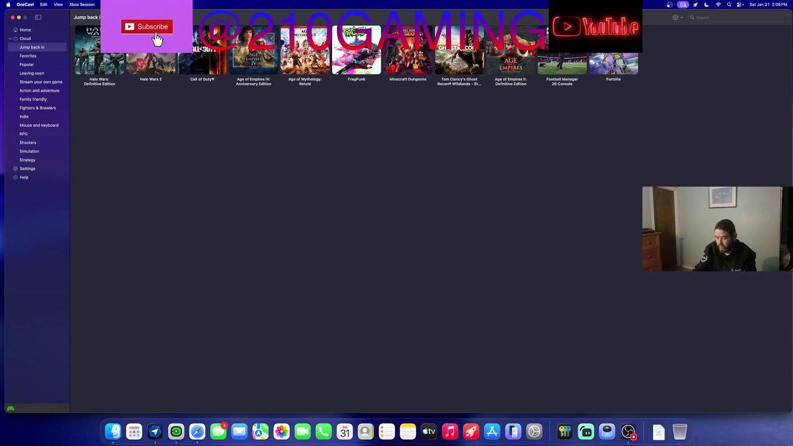Open Music from the Dock
793x446 pixels.
click(x=450, y=431)
